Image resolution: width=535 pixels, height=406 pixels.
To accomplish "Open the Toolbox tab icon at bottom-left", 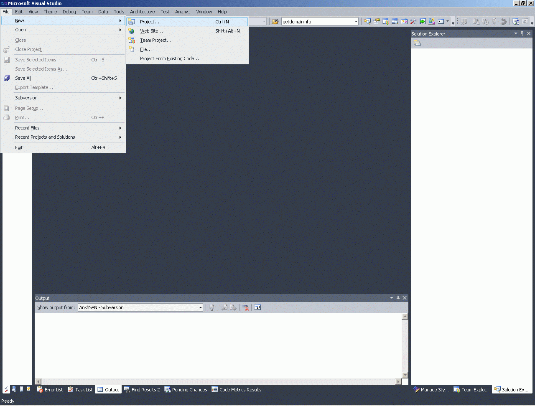I will [6, 389].
